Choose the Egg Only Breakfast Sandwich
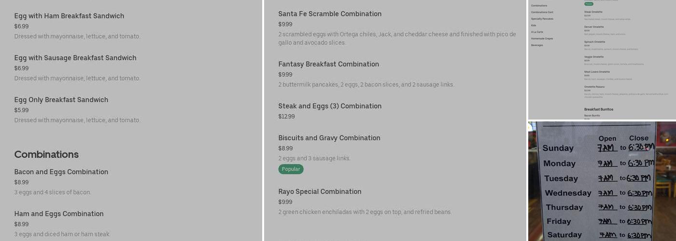 pos(61,100)
